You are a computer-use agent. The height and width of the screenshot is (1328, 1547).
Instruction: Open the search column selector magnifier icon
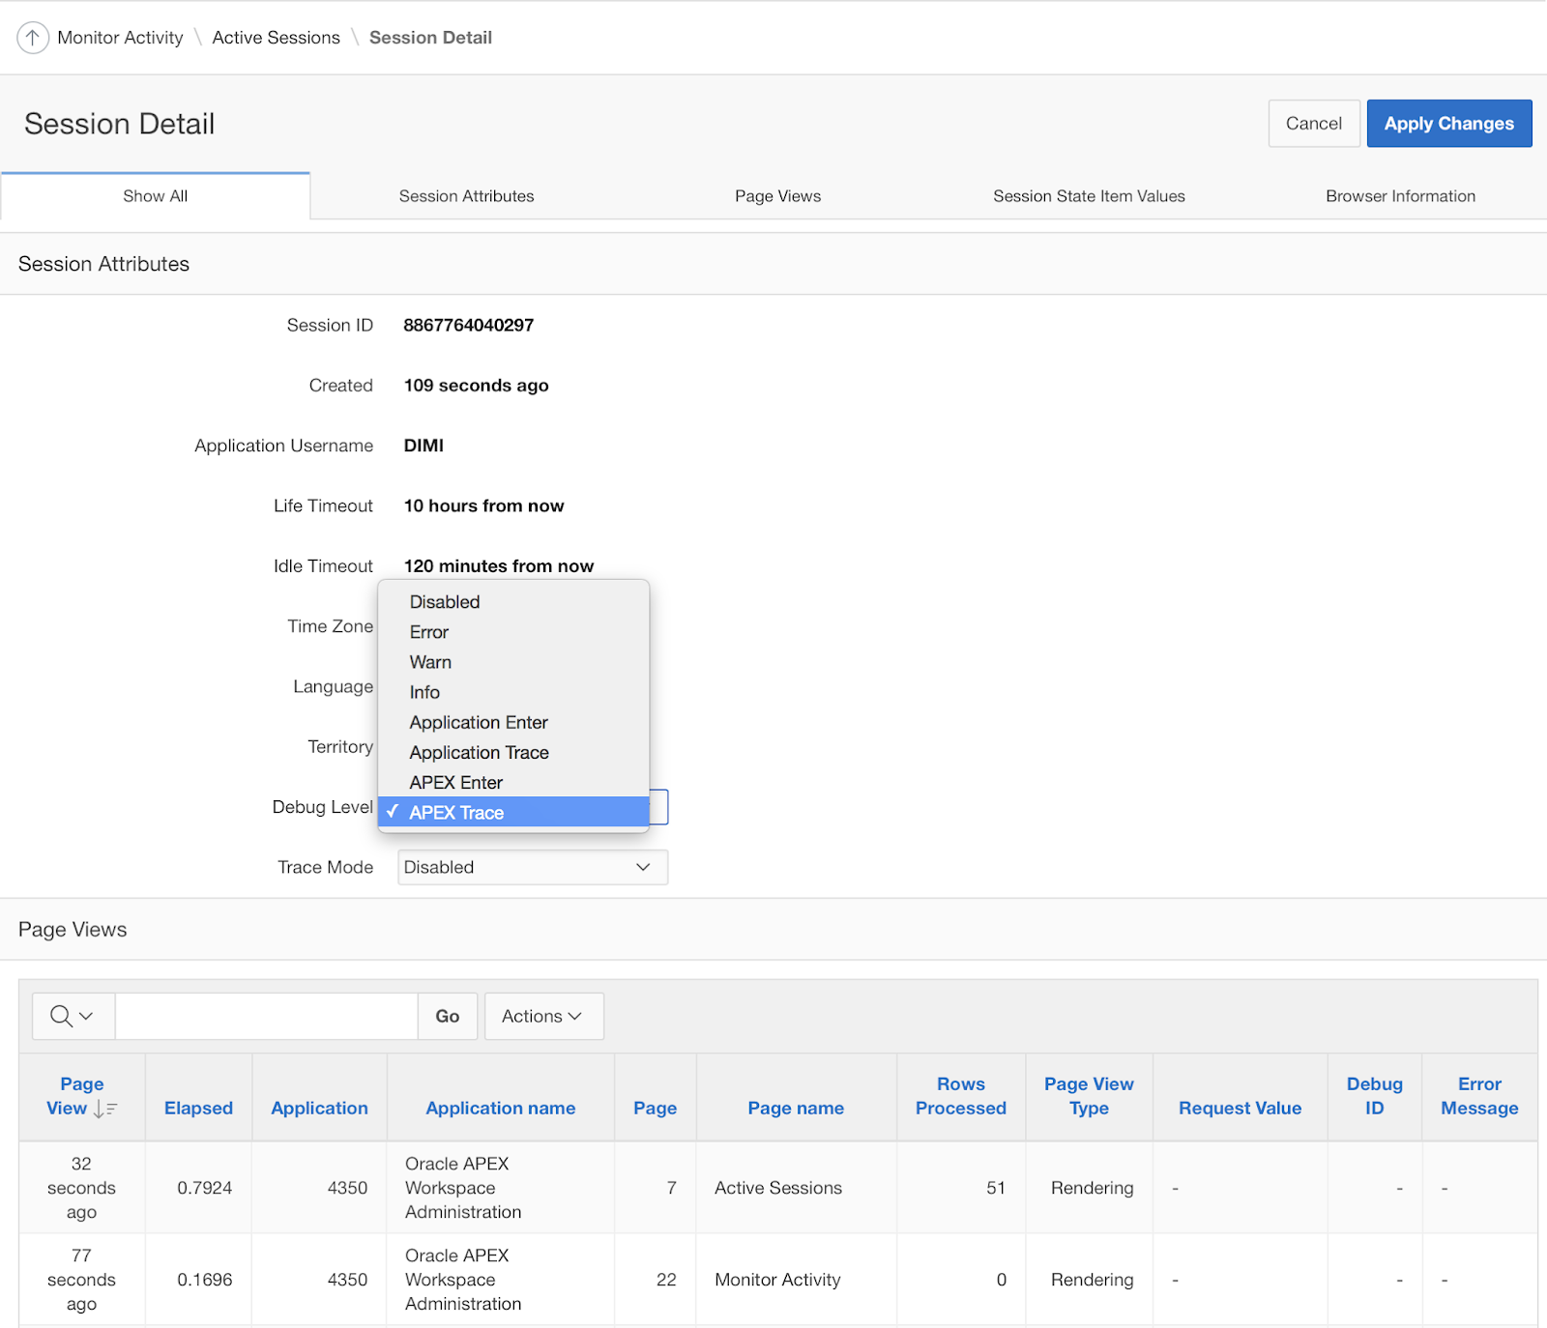coord(61,1016)
